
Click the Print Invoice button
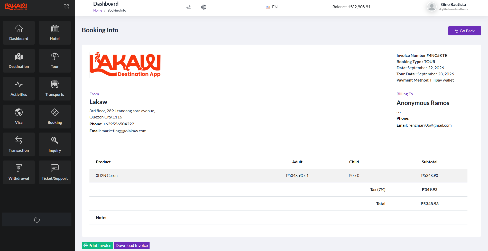(97, 245)
